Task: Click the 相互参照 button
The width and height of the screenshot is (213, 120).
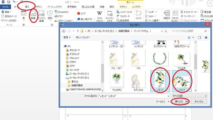Action: [123, 20]
